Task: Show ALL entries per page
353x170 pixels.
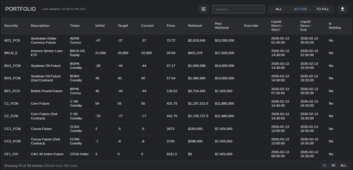Action: (x=343, y=165)
